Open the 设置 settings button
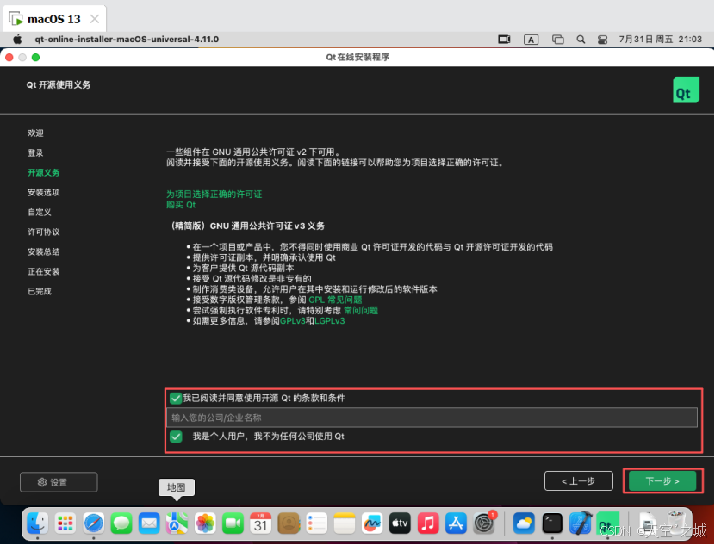The image size is (715, 545). click(x=59, y=482)
